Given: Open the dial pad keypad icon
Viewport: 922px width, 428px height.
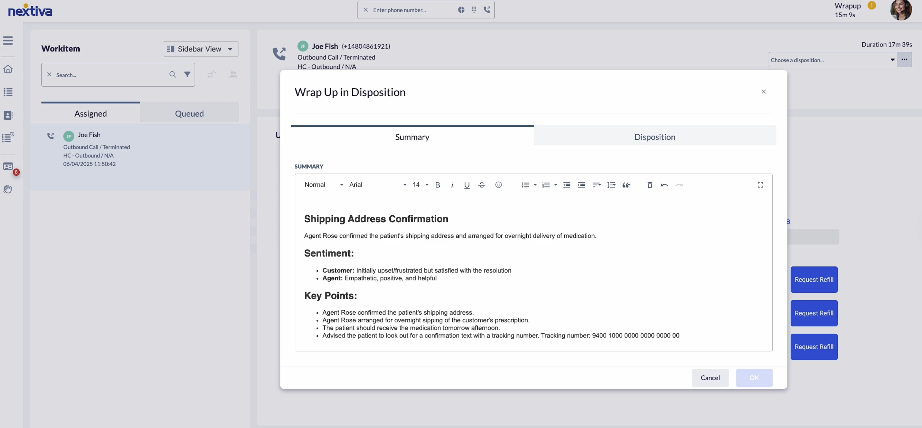Looking at the screenshot, I should point(474,10).
